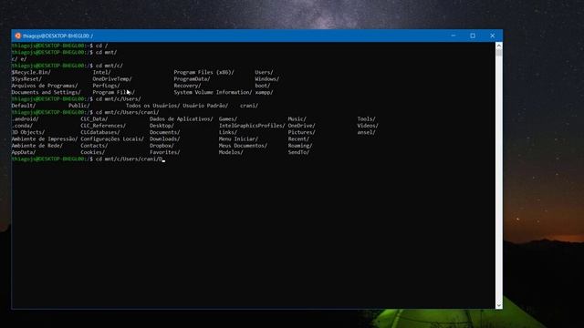Screen dimensions: 584x328
Task: Click the "Public/" user folder entry
Action: coord(79,106)
